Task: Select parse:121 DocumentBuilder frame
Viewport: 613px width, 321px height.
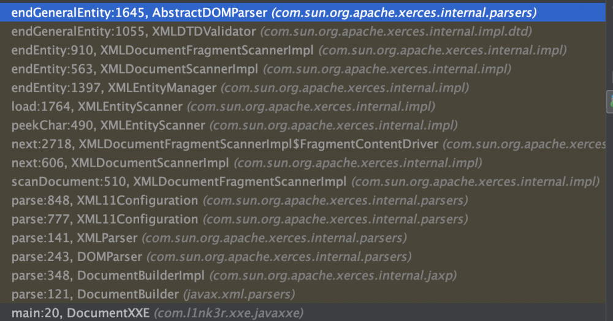Action: point(95,294)
